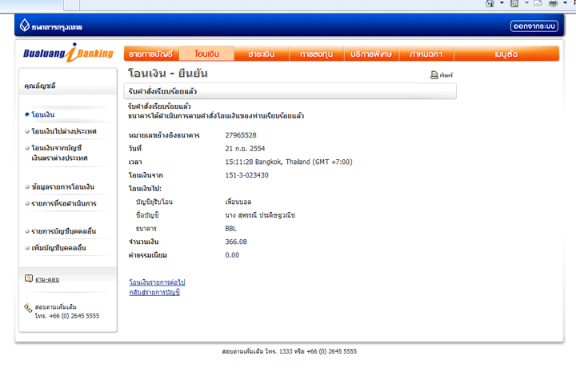
Task: Click the transfer amount 366.08
Action: (236, 242)
